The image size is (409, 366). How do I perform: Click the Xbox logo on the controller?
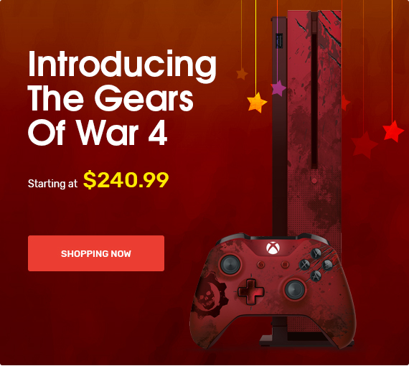pos(273,248)
